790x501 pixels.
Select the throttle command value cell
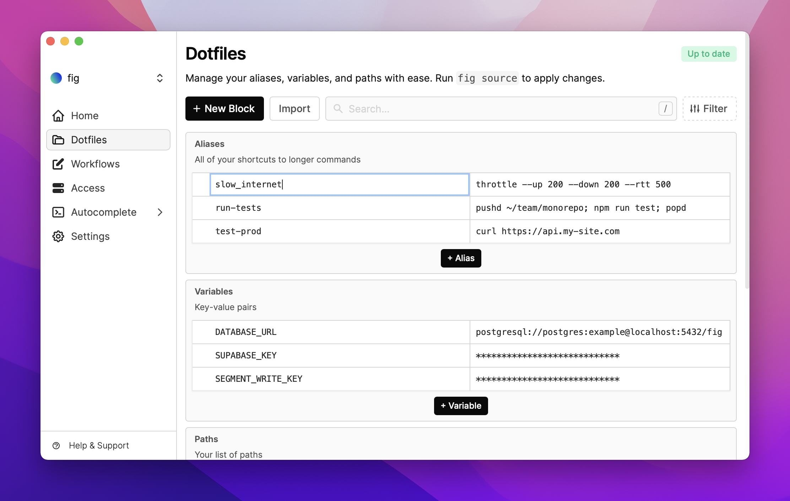pyautogui.click(x=600, y=185)
